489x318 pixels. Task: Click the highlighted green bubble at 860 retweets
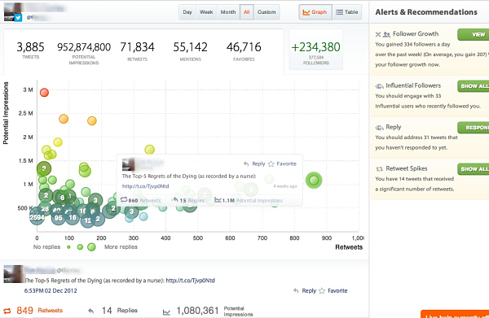314,181
